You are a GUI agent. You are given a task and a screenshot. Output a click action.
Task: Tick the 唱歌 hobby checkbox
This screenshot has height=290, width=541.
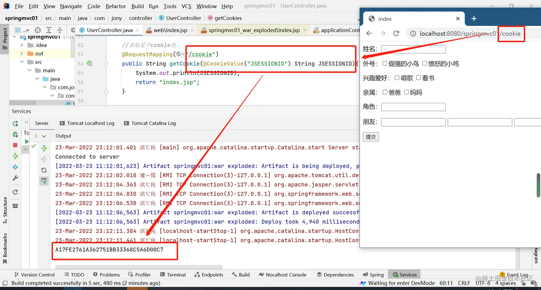(x=397, y=77)
